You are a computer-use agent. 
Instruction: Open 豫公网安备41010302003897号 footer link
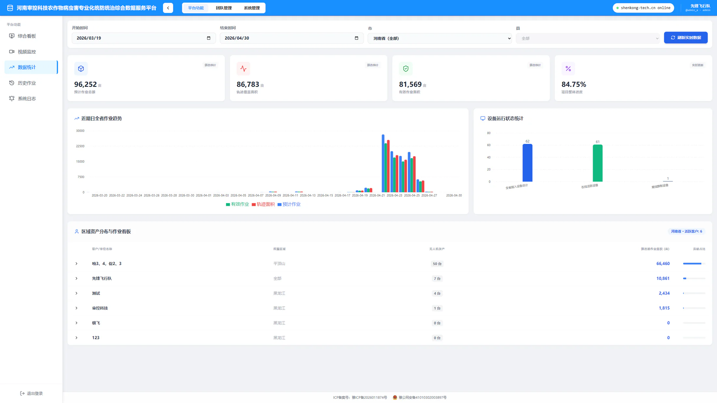click(x=423, y=397)
